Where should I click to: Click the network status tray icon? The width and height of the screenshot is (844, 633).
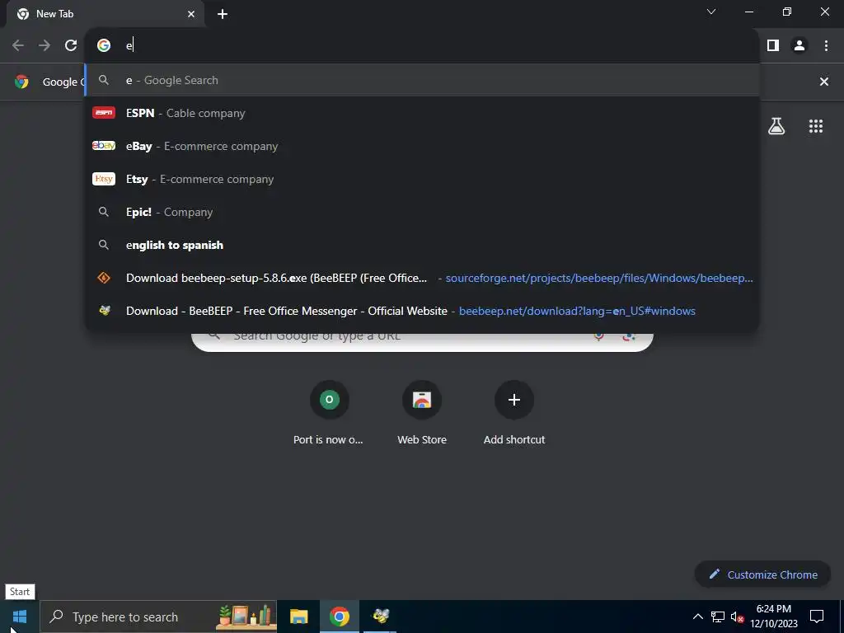718,617
